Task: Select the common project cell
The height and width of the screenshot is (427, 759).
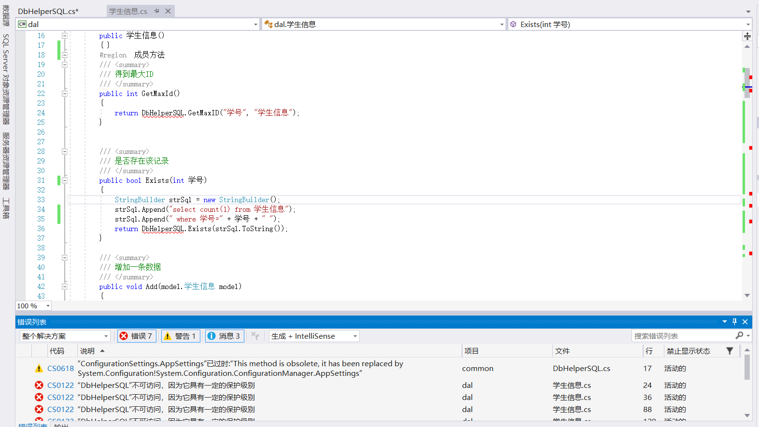Action: click(478, 368)
